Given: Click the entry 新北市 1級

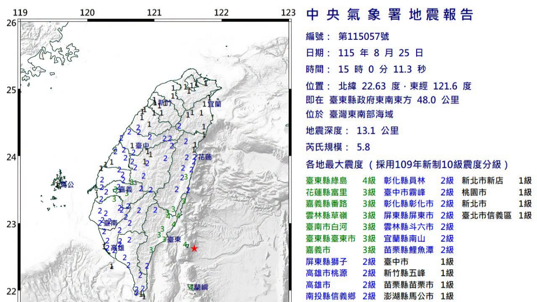Looking at the screenshot, I should click(497, 204).
